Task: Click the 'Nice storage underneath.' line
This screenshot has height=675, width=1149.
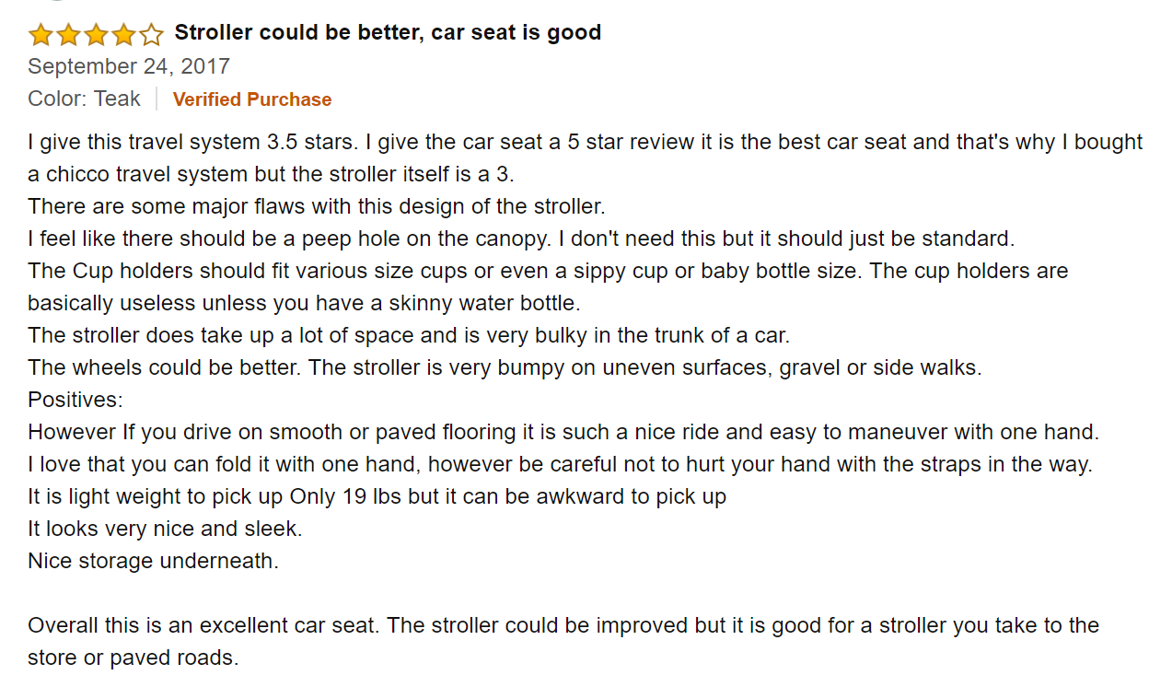Action: (153, 561)
